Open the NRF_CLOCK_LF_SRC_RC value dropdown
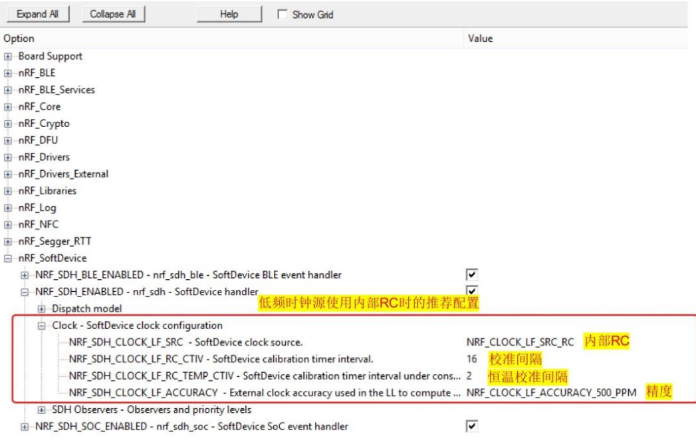This screenshot has width=696, height=442. pyautogui.click(x=521, y=342)
